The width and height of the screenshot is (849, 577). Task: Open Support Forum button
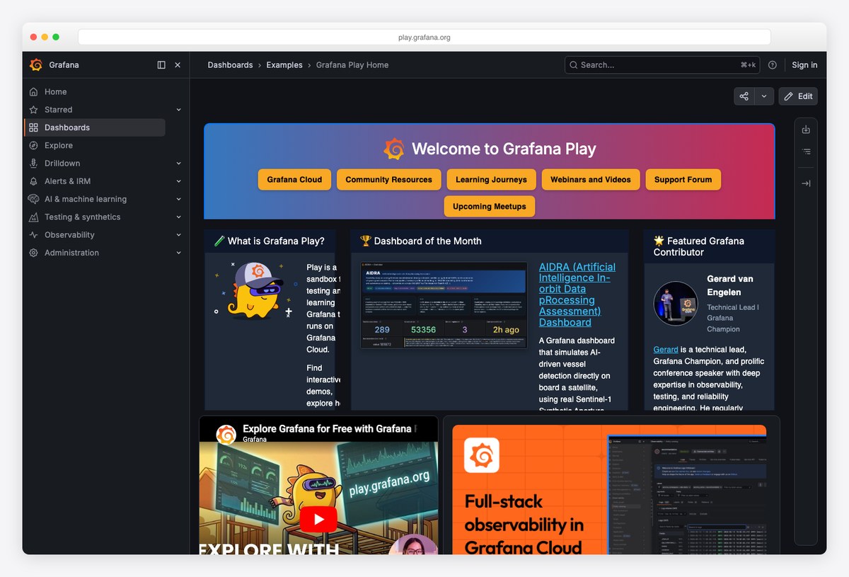[683, 180]
